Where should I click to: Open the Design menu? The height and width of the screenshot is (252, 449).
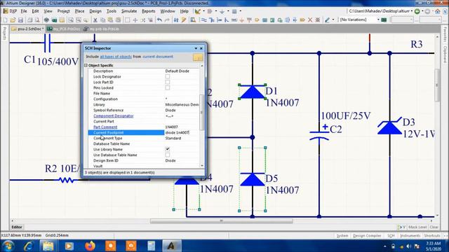pyautogui.click(x=95, y=11)
